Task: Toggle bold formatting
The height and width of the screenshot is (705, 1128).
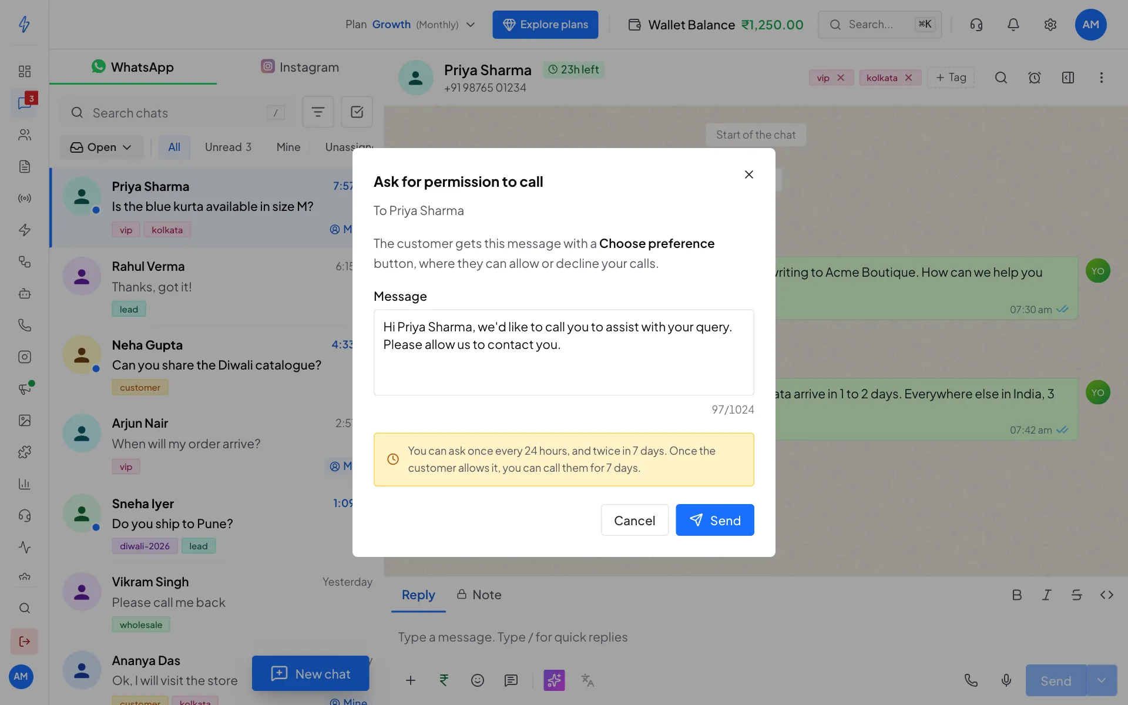Action: (1017, 595)
